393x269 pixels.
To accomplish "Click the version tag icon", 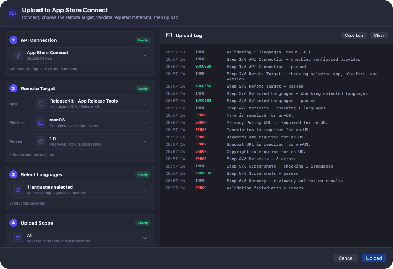I will (41, 141).
